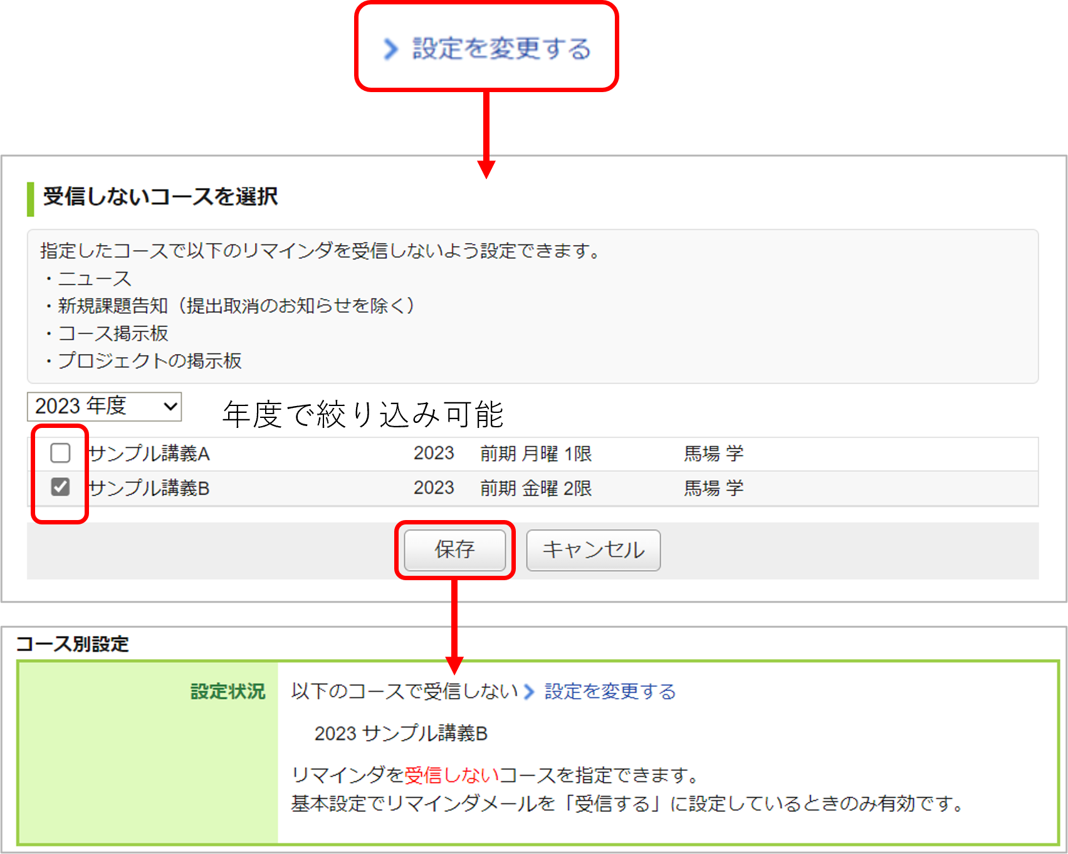Screen dimensions: 1068x854
Task: Click the キャンセル button
Action: tap(593, 550)
